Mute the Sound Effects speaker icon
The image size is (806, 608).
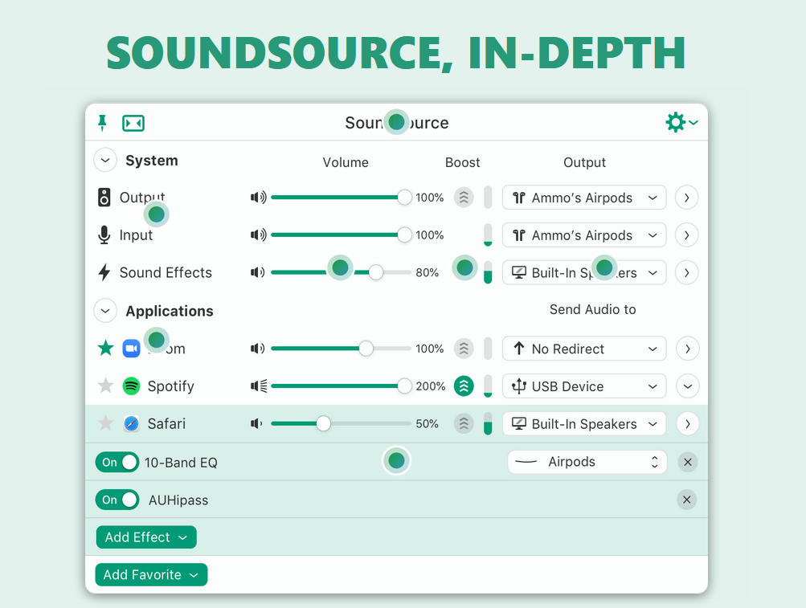tap(257, 272)
